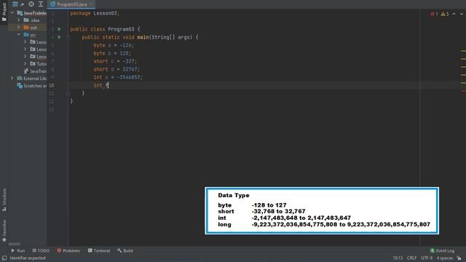Expand the Tutor package chevron
The height and width of the screenshot is (262, 466).
pos(25,63)
